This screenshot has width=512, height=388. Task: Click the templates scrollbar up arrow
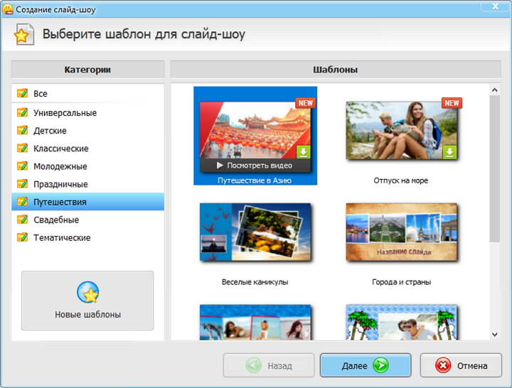click(495, 90)
